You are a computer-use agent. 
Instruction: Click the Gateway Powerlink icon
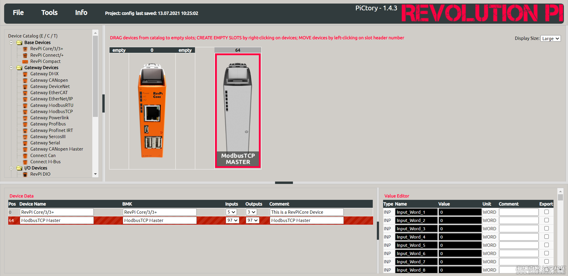[x=25, y=118]
